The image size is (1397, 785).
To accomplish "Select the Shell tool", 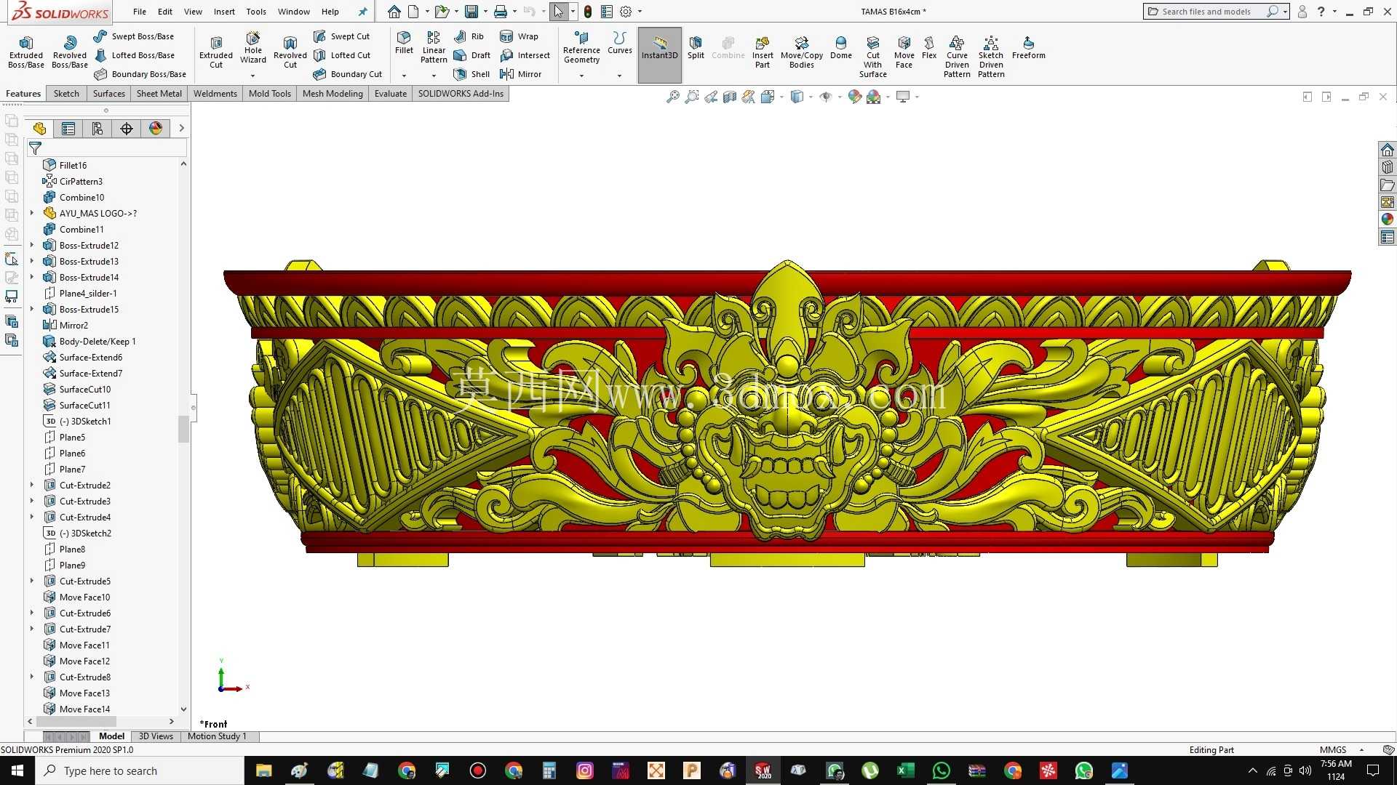I will coord(471,74).
